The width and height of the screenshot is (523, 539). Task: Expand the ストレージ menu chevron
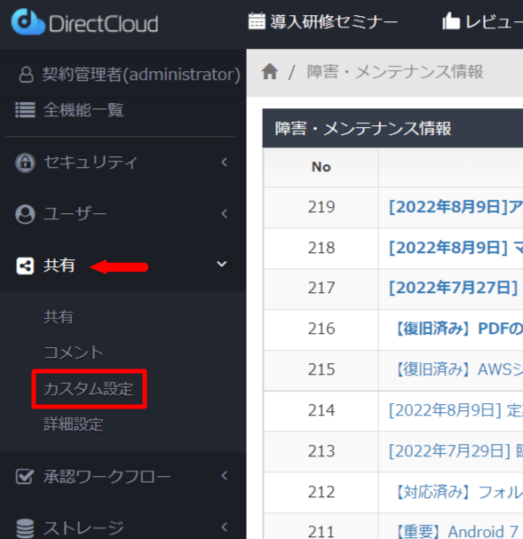tap(224, 527)
